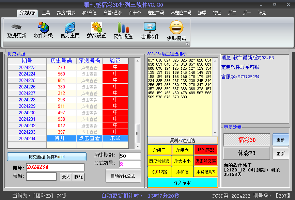Click 点击查看 in row 2024230
This screenshot has height=200, width=295.
[x=89, y=113]
